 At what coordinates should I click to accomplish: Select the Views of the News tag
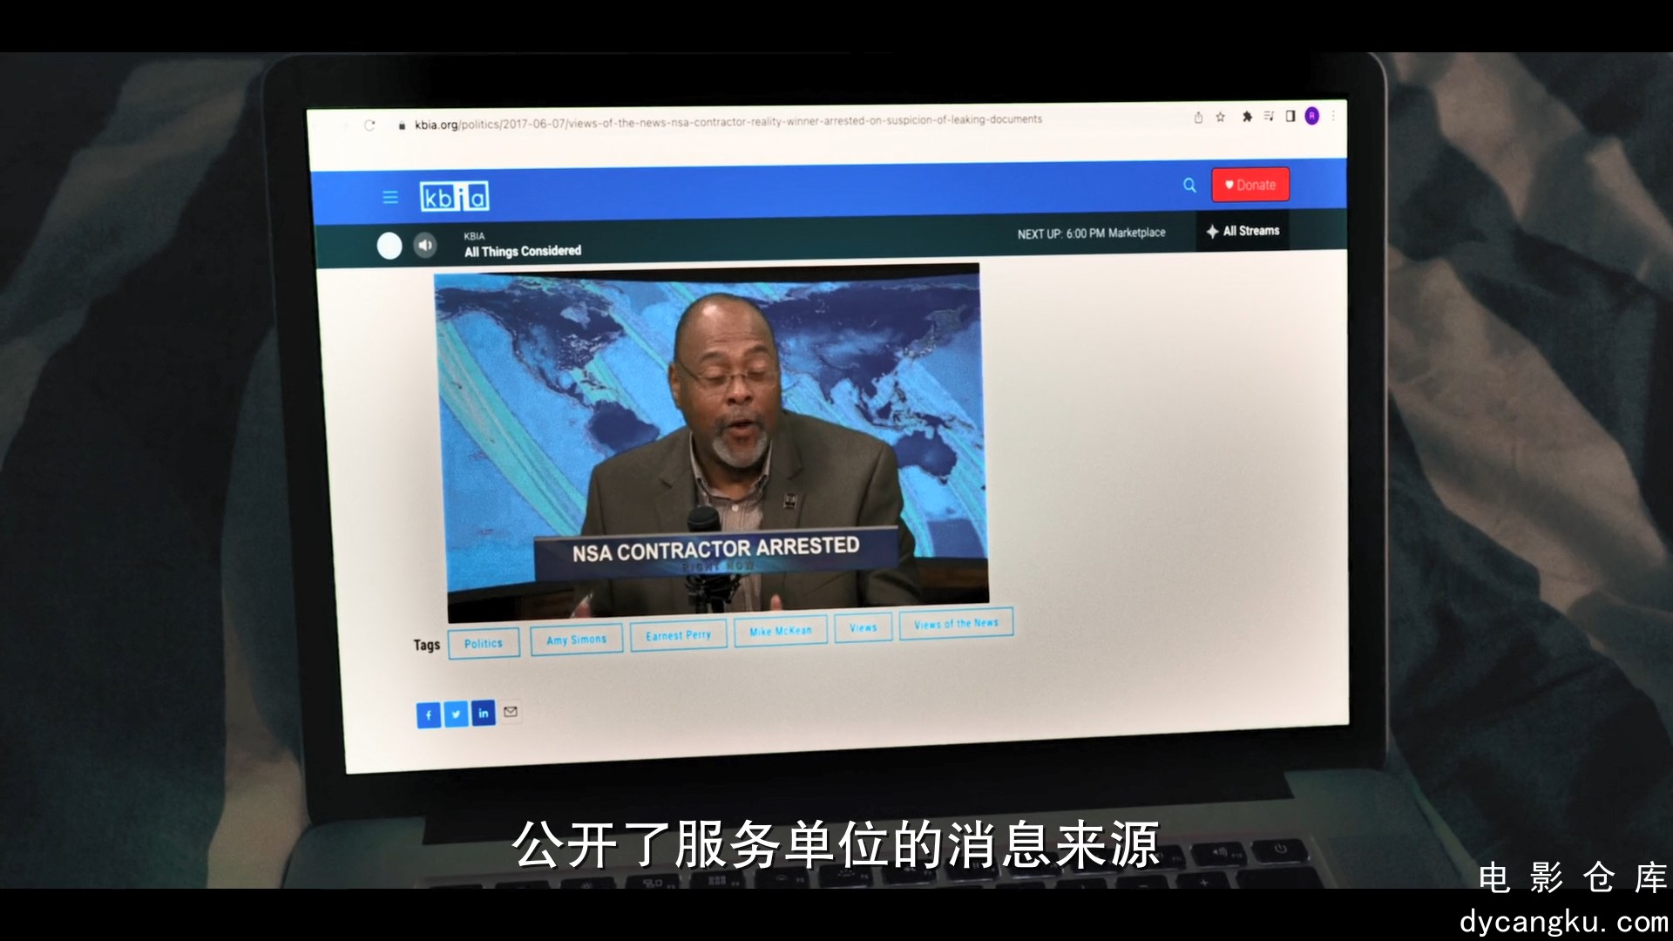956,623
